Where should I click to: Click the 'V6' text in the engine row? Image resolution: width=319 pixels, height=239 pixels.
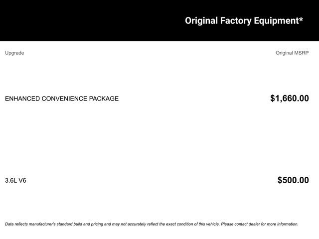[x=22, y=180]
